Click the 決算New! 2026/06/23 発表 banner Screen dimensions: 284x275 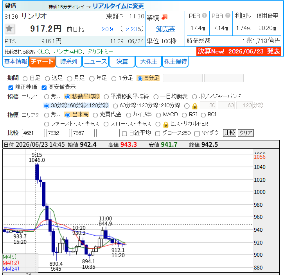tap(239, 51)
